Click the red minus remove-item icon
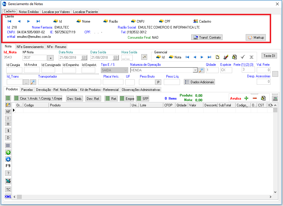283x206 pixels. (254, 98)
